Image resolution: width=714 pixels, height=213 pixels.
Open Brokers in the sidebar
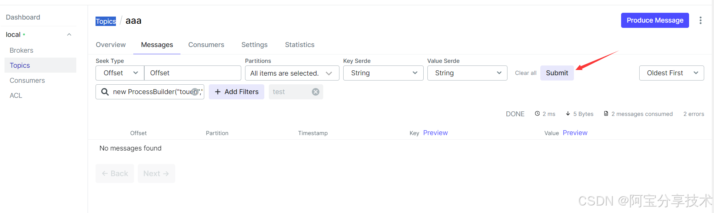[x=22, y=50]
